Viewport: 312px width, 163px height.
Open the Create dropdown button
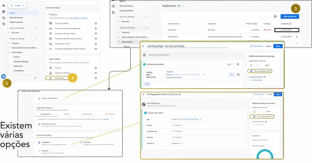(x=17, y=5)
